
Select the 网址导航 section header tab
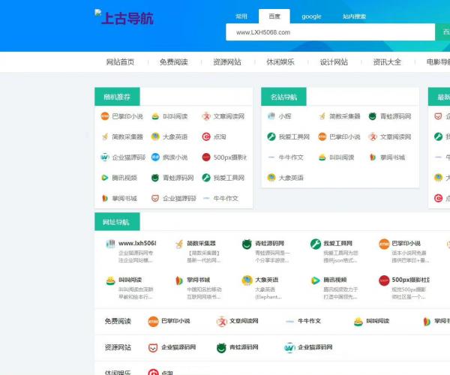(117, 222)
